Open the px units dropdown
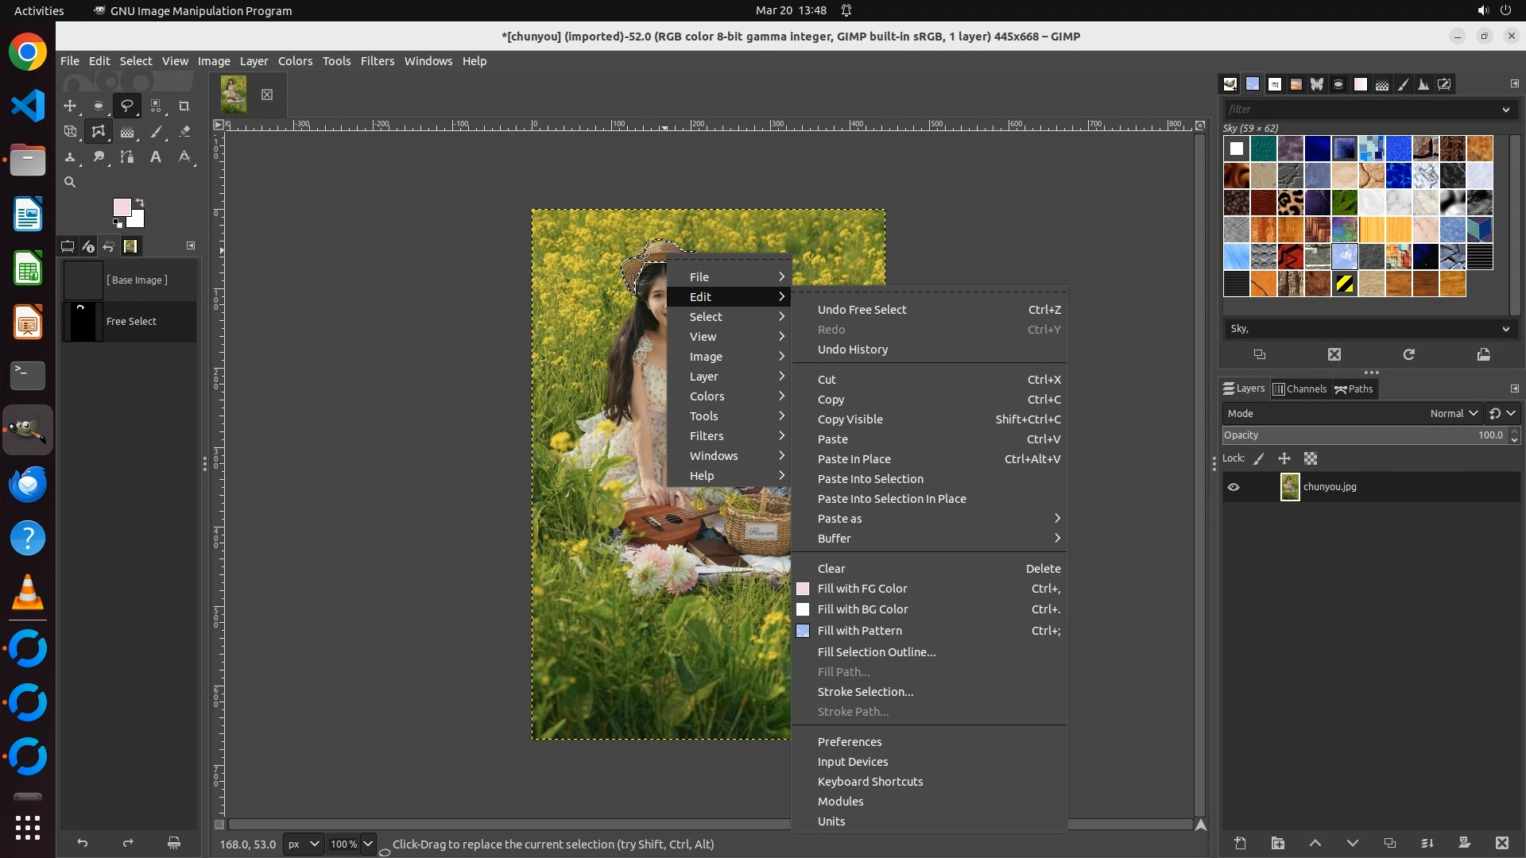 [x=303, y=844]
